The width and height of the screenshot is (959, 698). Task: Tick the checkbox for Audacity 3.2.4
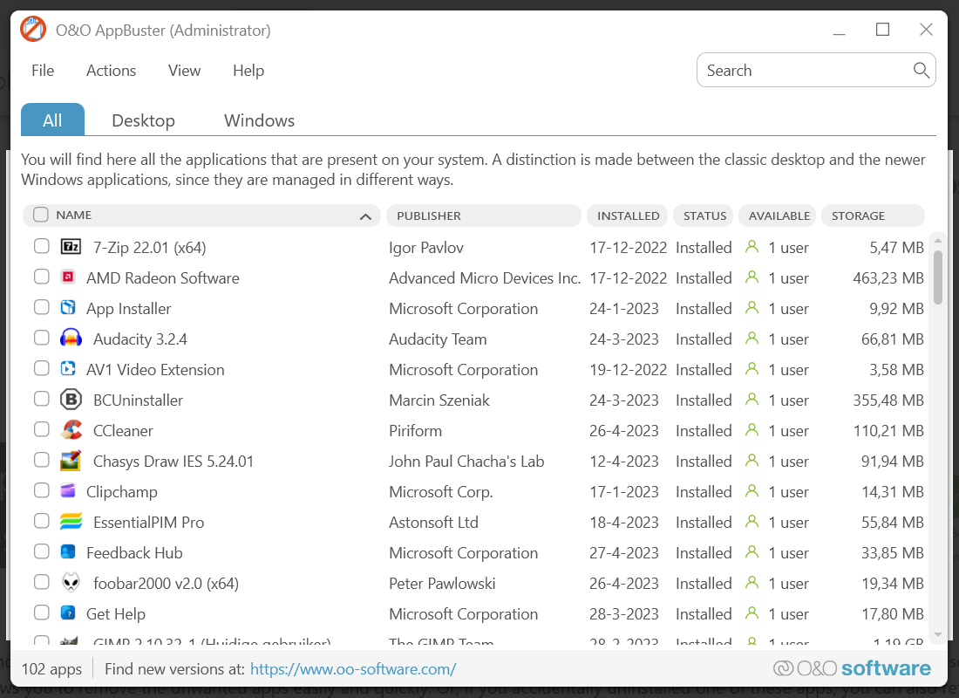pyautogui.click(x=41, y=339)
